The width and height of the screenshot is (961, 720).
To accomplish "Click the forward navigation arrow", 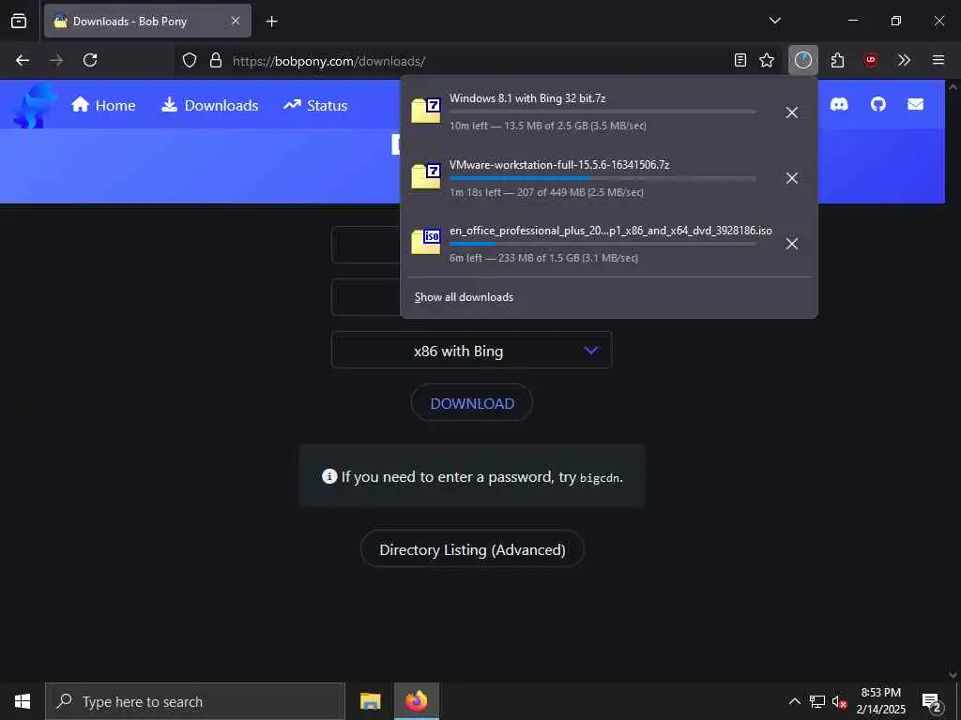I will pos(56,60).
